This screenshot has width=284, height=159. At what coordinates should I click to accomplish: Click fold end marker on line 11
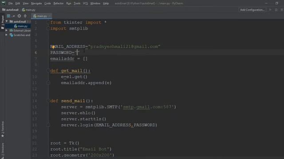(x=48, y=83)
